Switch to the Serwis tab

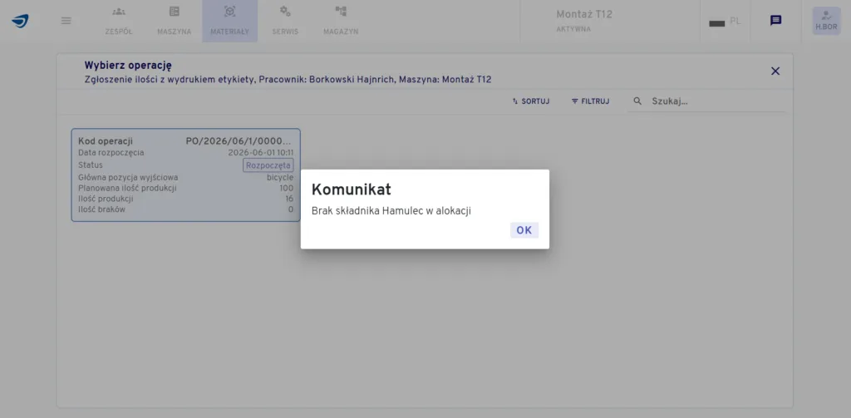[x=286, y=21]
